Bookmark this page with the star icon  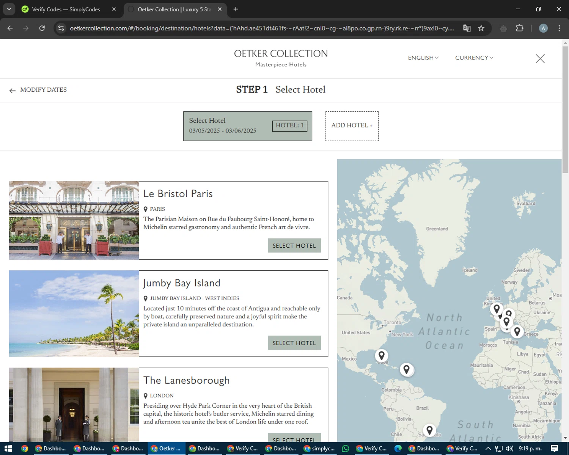click(481, 28)
